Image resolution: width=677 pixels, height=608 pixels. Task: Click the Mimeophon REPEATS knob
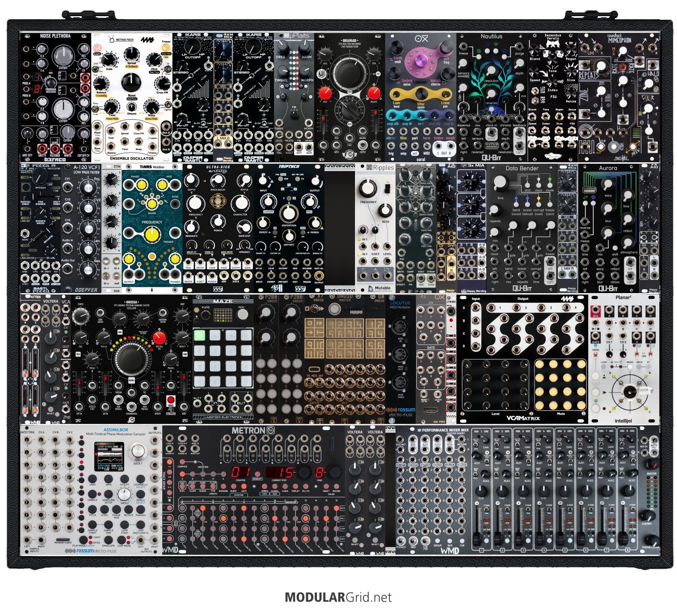point(601,66)
